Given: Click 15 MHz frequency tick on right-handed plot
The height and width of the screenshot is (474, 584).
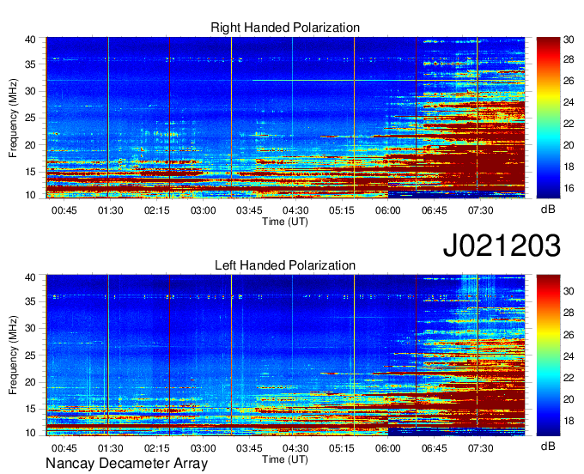Looking at the screenshot, I should pyautogui.click(x=30, y=172).
